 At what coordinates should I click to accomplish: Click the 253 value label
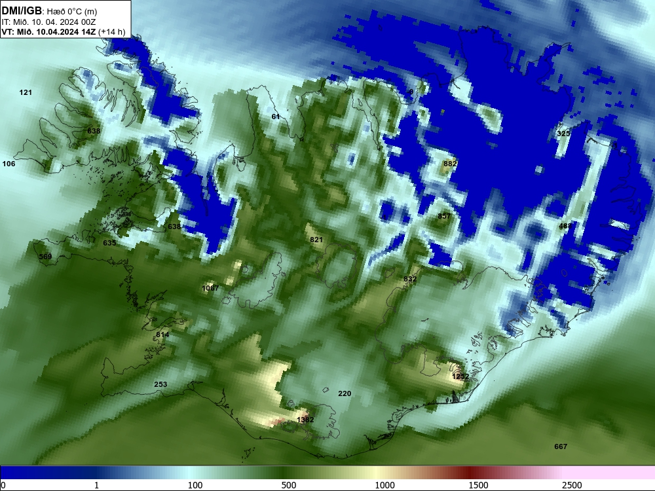tap(160, 384)
